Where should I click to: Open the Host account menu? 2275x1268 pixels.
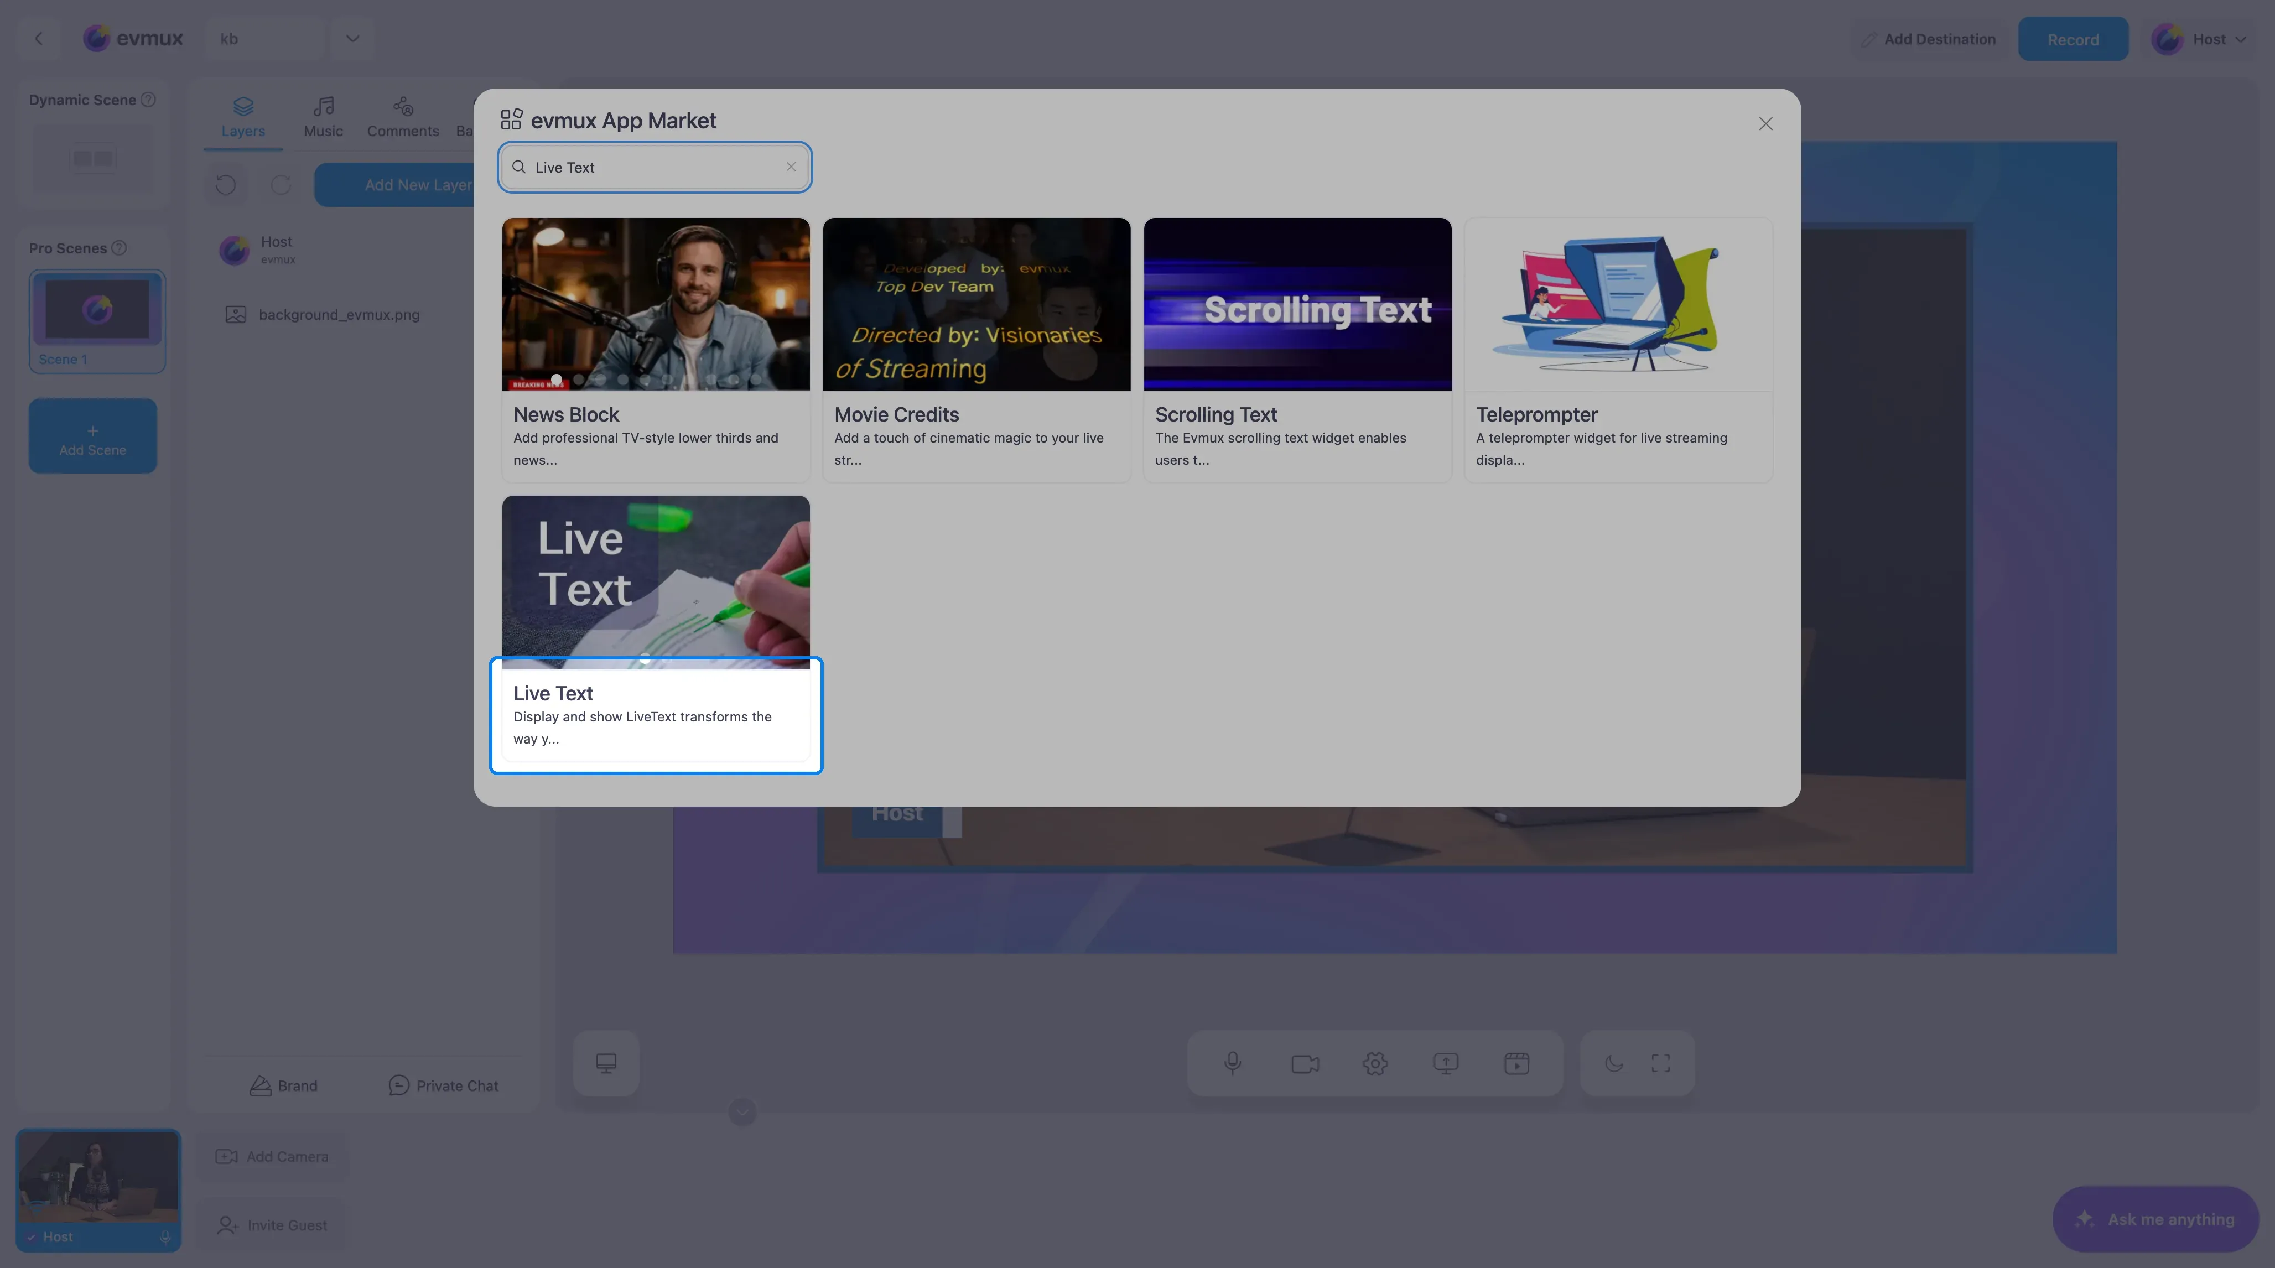(2199, 39)
